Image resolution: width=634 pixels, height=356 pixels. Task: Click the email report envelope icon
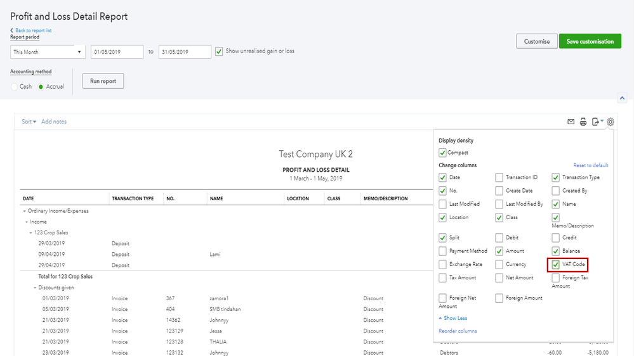[571, 122]
